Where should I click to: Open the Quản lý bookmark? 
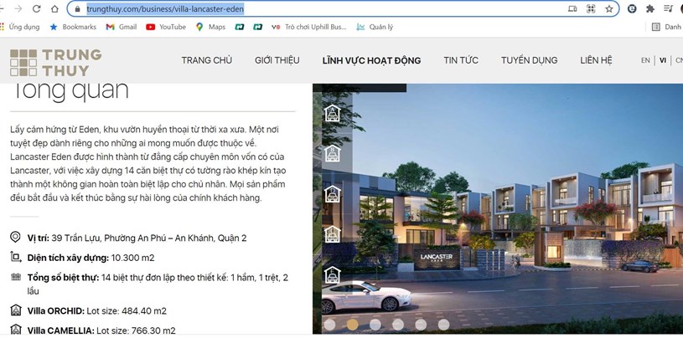pos(375,27)
